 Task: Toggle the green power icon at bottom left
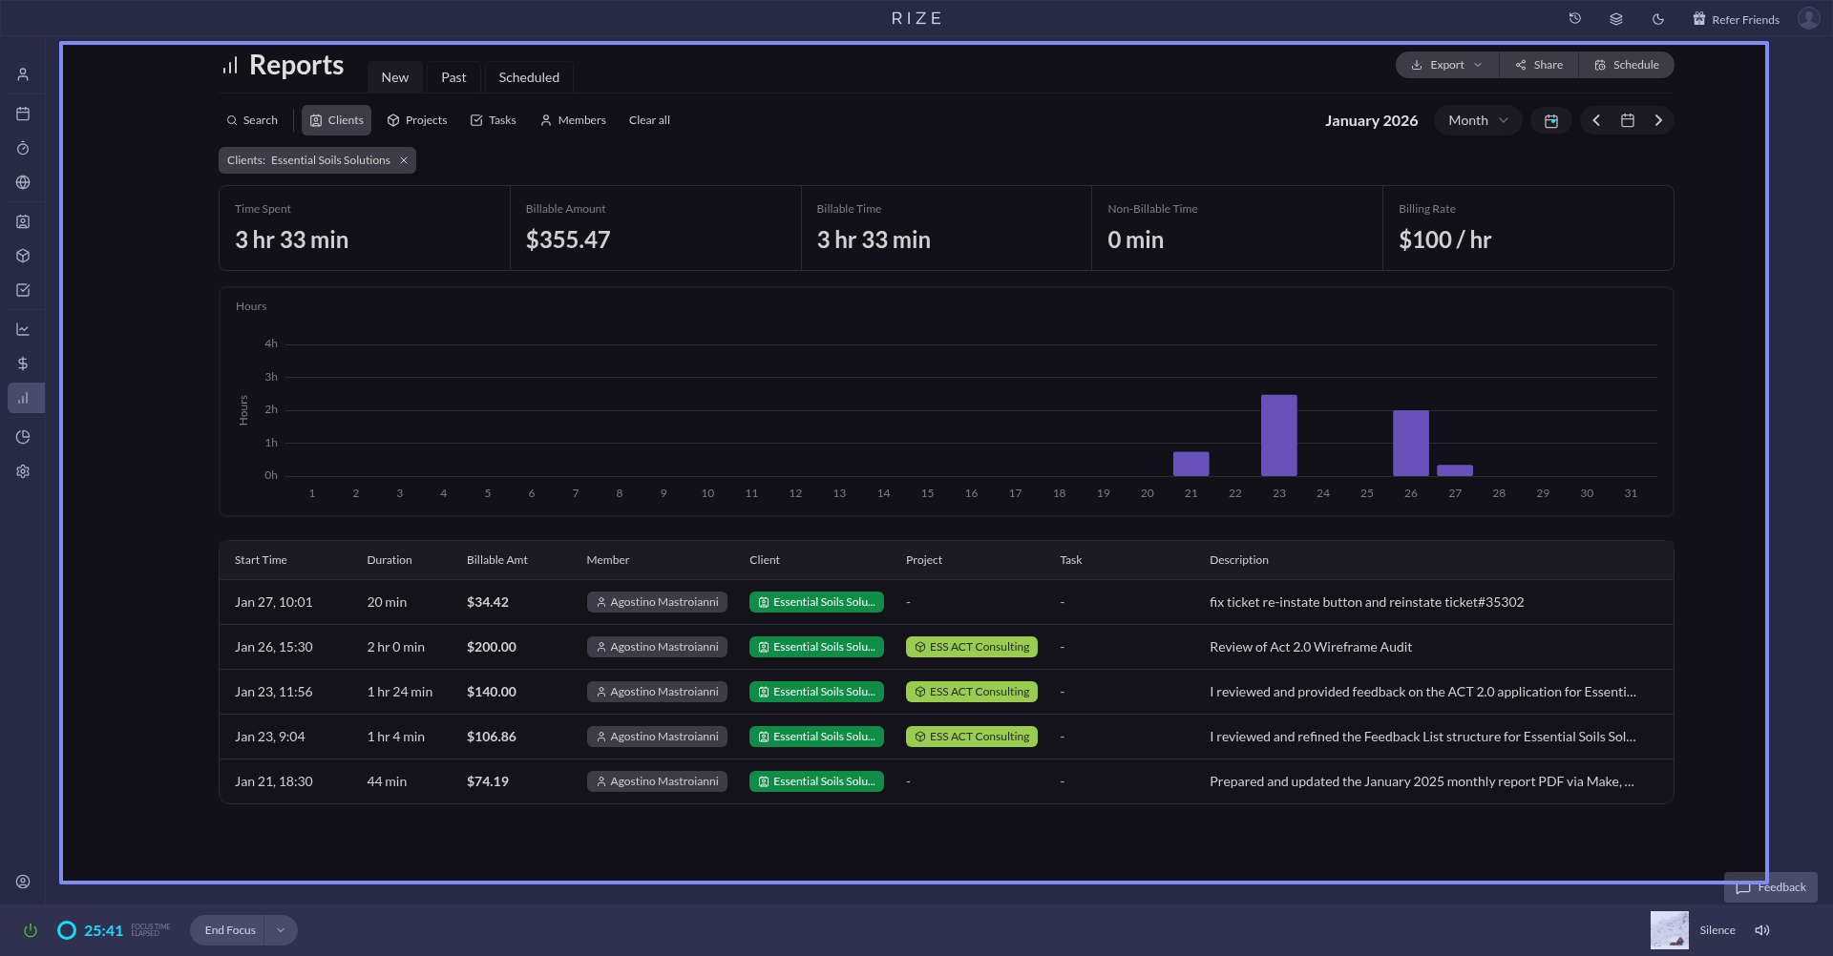pyautogui.click(x=30, y=930)
